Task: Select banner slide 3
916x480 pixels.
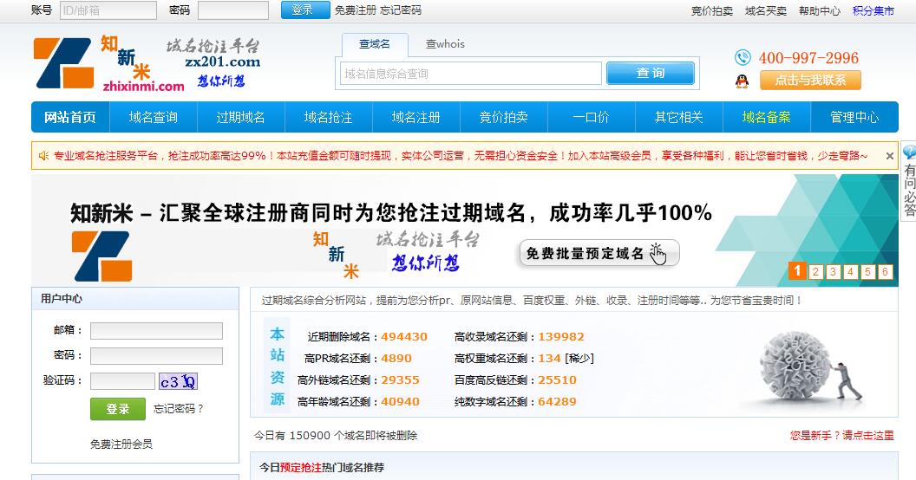Action: pos(833,272)
